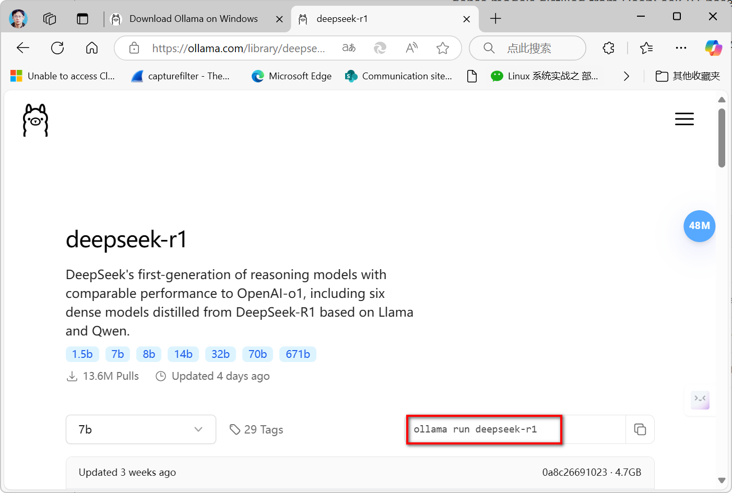732x493 pixels.
Task: Click the 13.6M Pulls text
Action: pyautogui.click(x=111, y=376)
